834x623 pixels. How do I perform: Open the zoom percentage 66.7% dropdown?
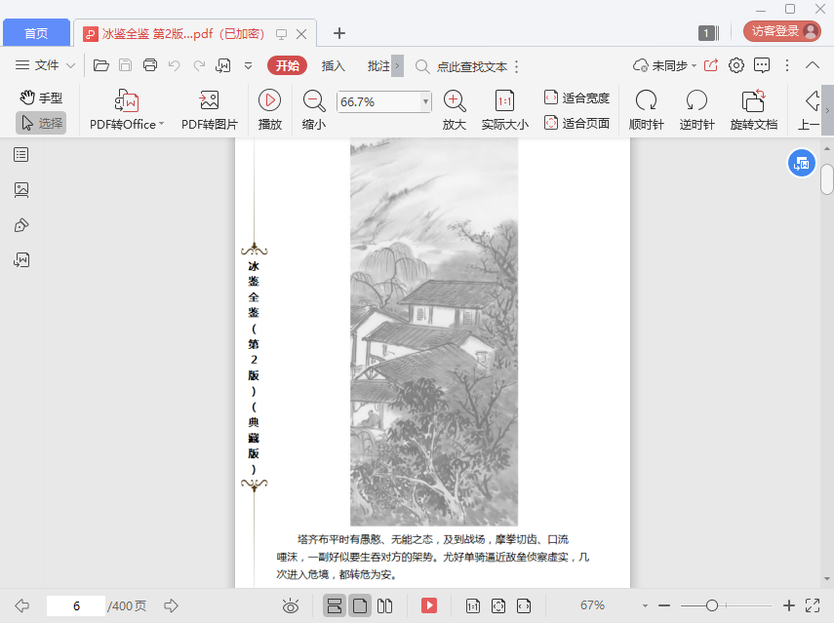coord(425,101)
